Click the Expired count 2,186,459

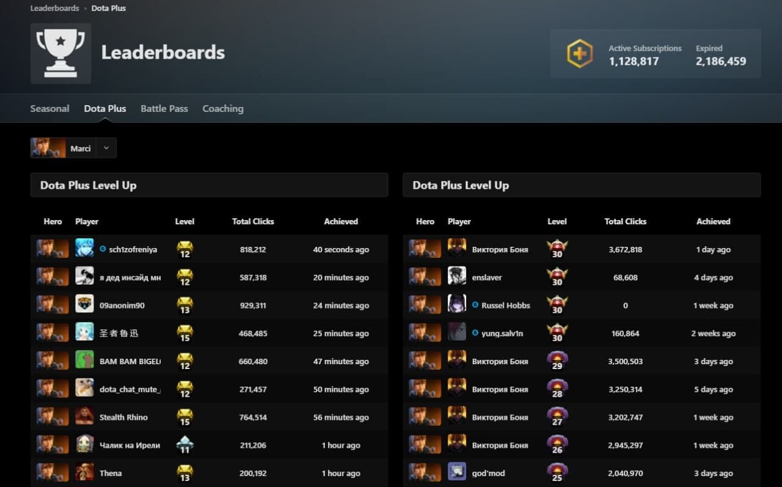[721, 61]
